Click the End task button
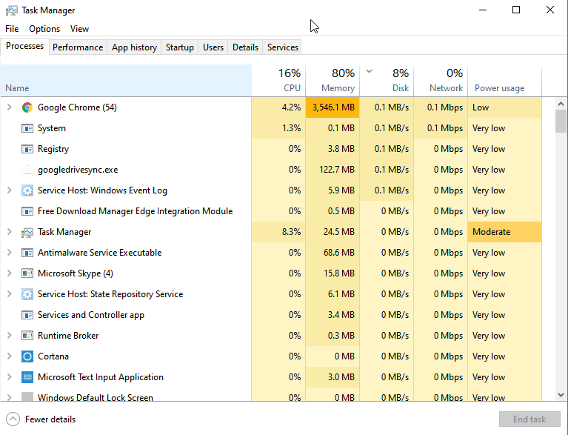568x435 pixels. [529, 419]
